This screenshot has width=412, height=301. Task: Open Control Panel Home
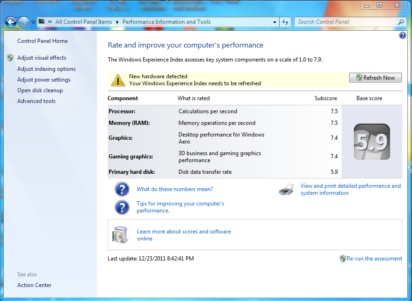pos(42,41)
